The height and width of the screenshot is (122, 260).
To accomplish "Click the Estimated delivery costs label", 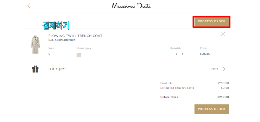I will tap(177, 88).
